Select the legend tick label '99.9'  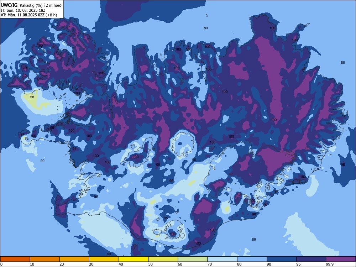pos(329,264)
